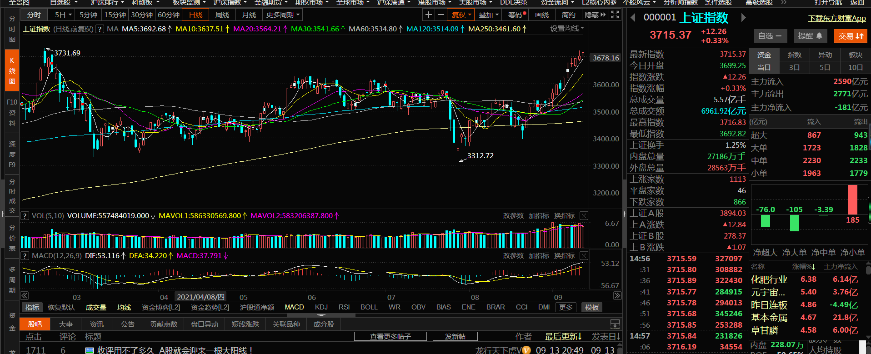The height and width of the screenshot is (354, 871).
Task: Select 15分钟 chart period
Action: (115, 15)
